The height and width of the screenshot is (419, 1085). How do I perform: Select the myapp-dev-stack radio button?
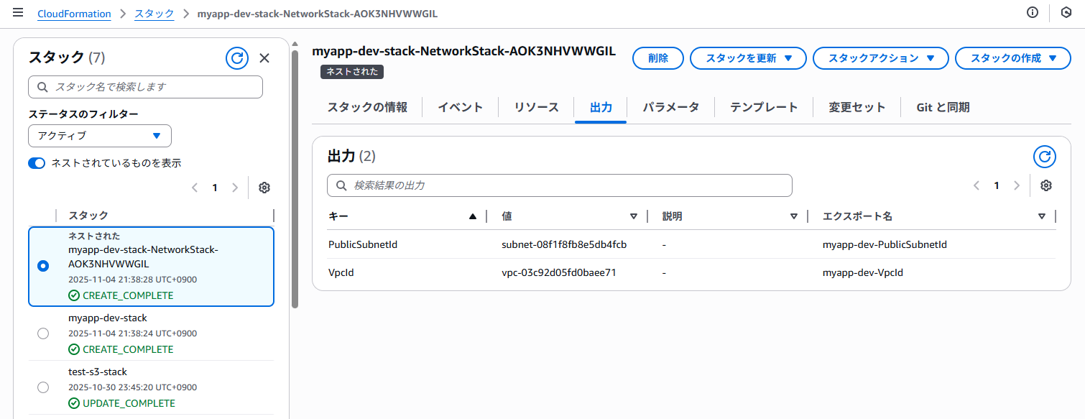pyautogui.click(x=43, y=333)
